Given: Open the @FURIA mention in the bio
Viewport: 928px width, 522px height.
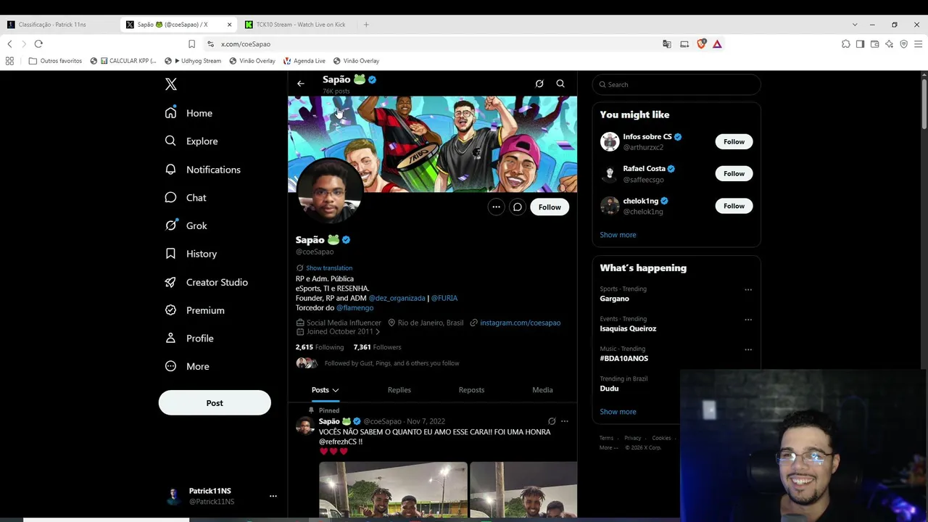Looking at the screenshot, I should [x=444, y=298].
